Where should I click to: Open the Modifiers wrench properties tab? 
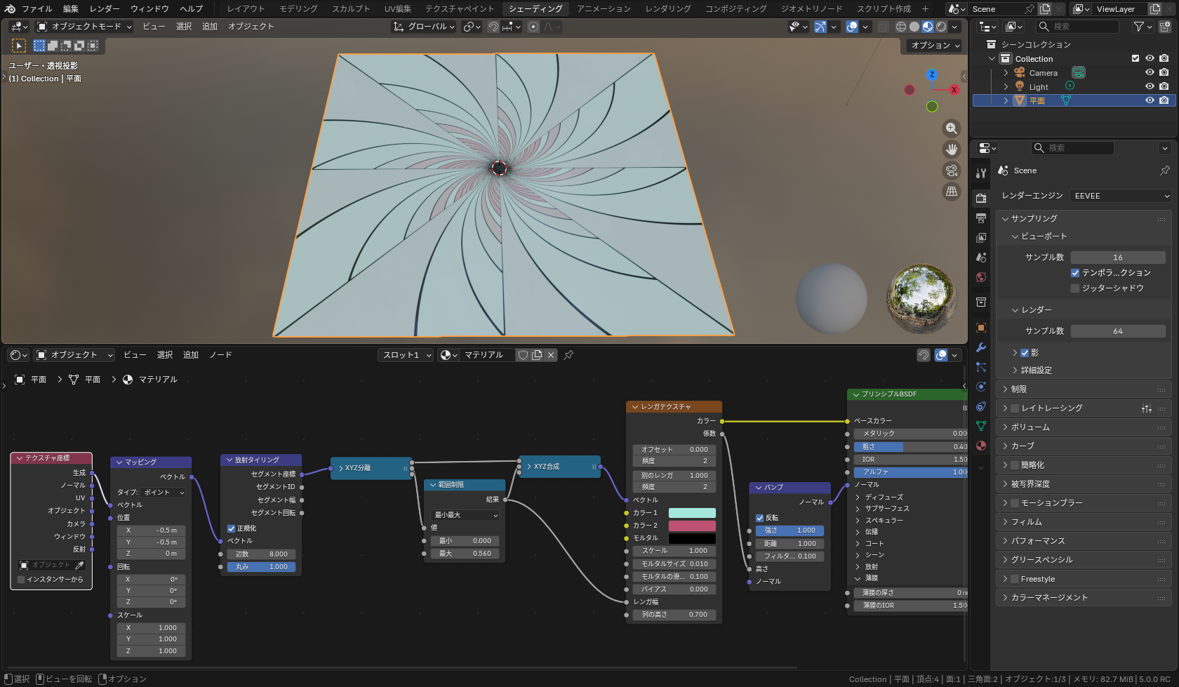click(981, 347)
